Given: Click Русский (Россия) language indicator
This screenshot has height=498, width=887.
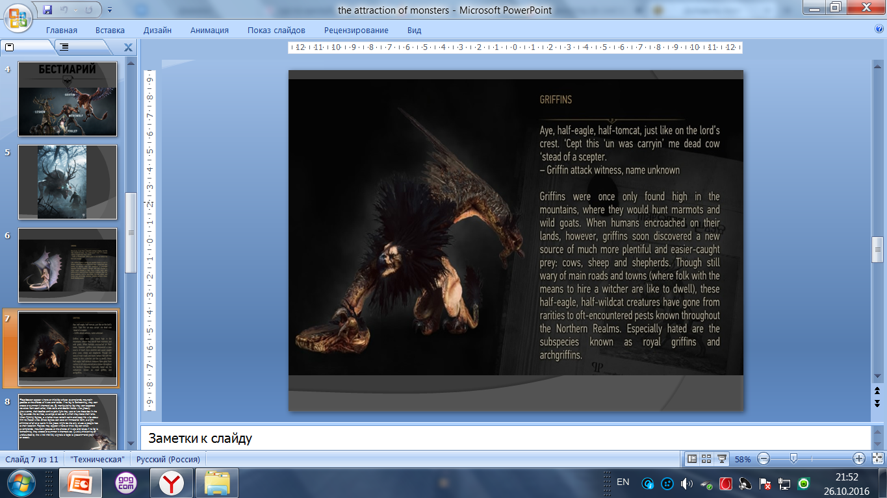Looking at the screenshot, I should (x=168, y=459).
